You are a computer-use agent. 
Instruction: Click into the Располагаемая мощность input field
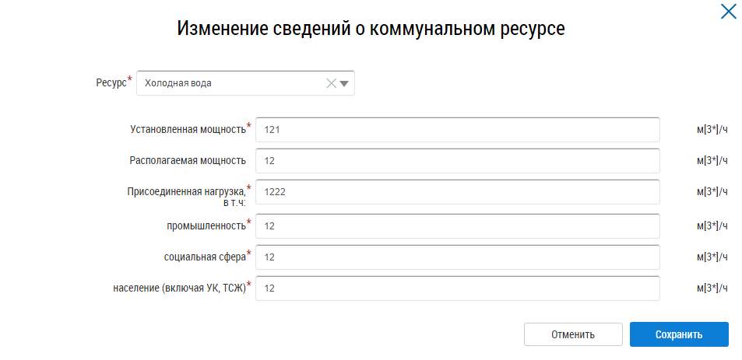(457, 161)
